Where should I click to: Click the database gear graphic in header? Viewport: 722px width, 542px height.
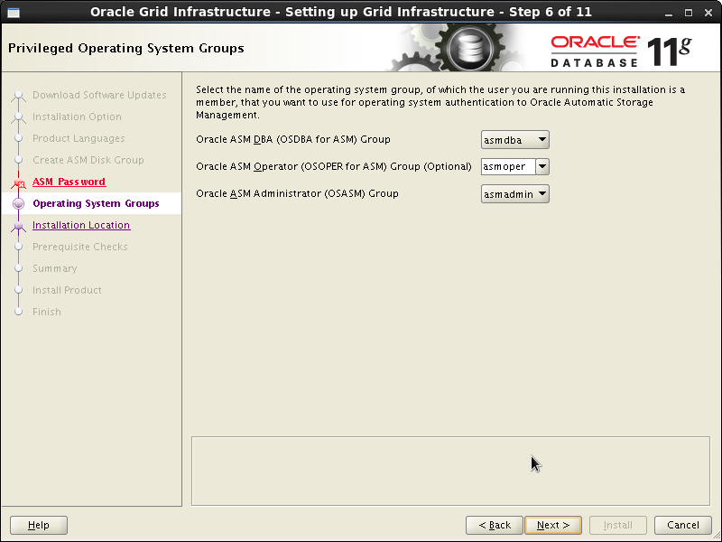pos(468,49)
